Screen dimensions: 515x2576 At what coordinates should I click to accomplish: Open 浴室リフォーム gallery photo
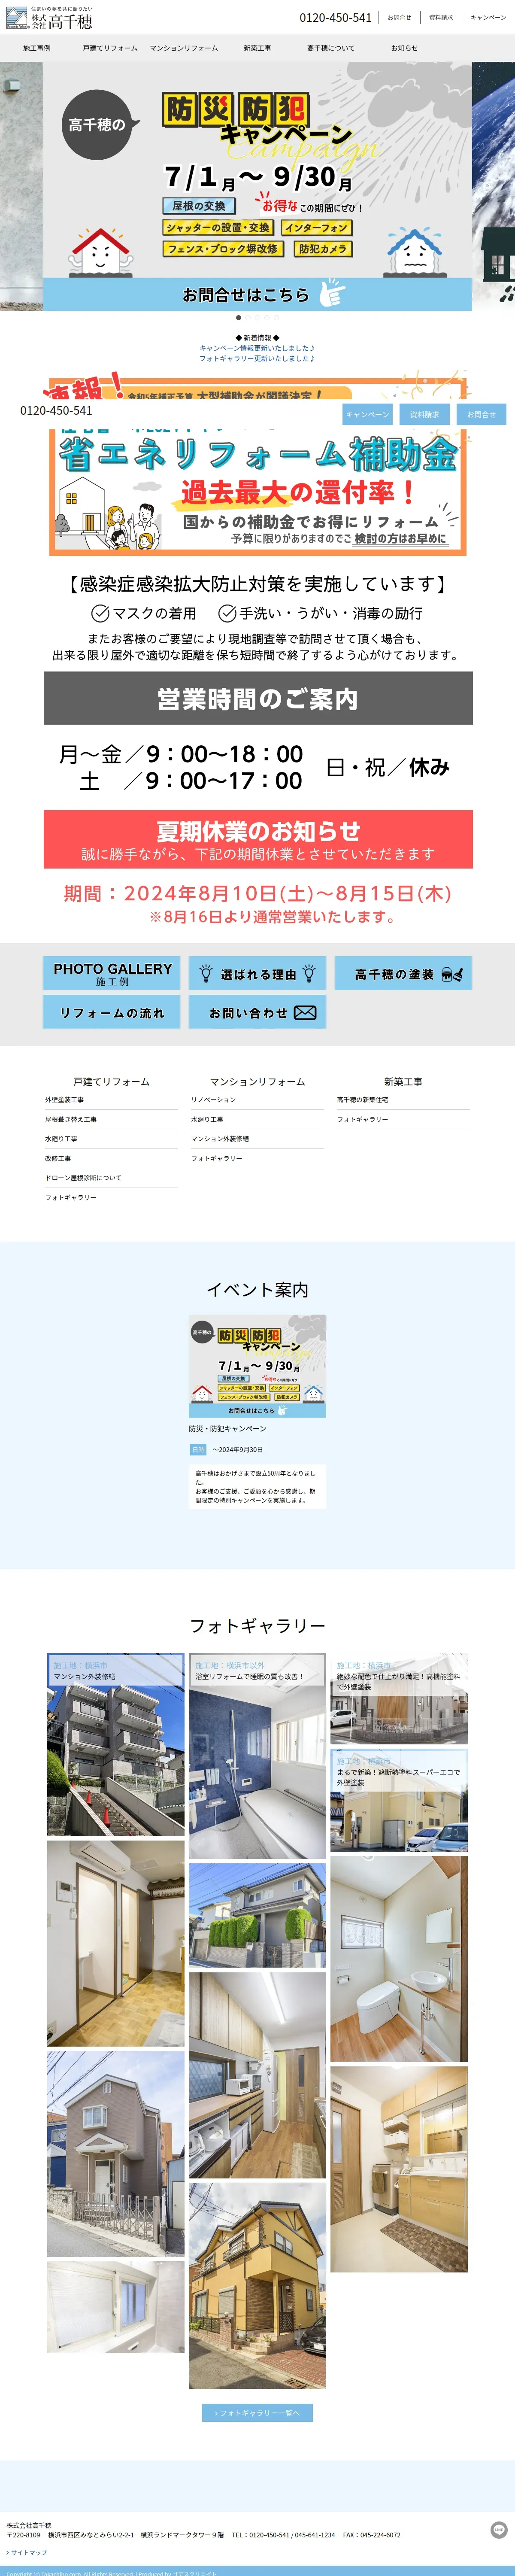[257, 1756]
